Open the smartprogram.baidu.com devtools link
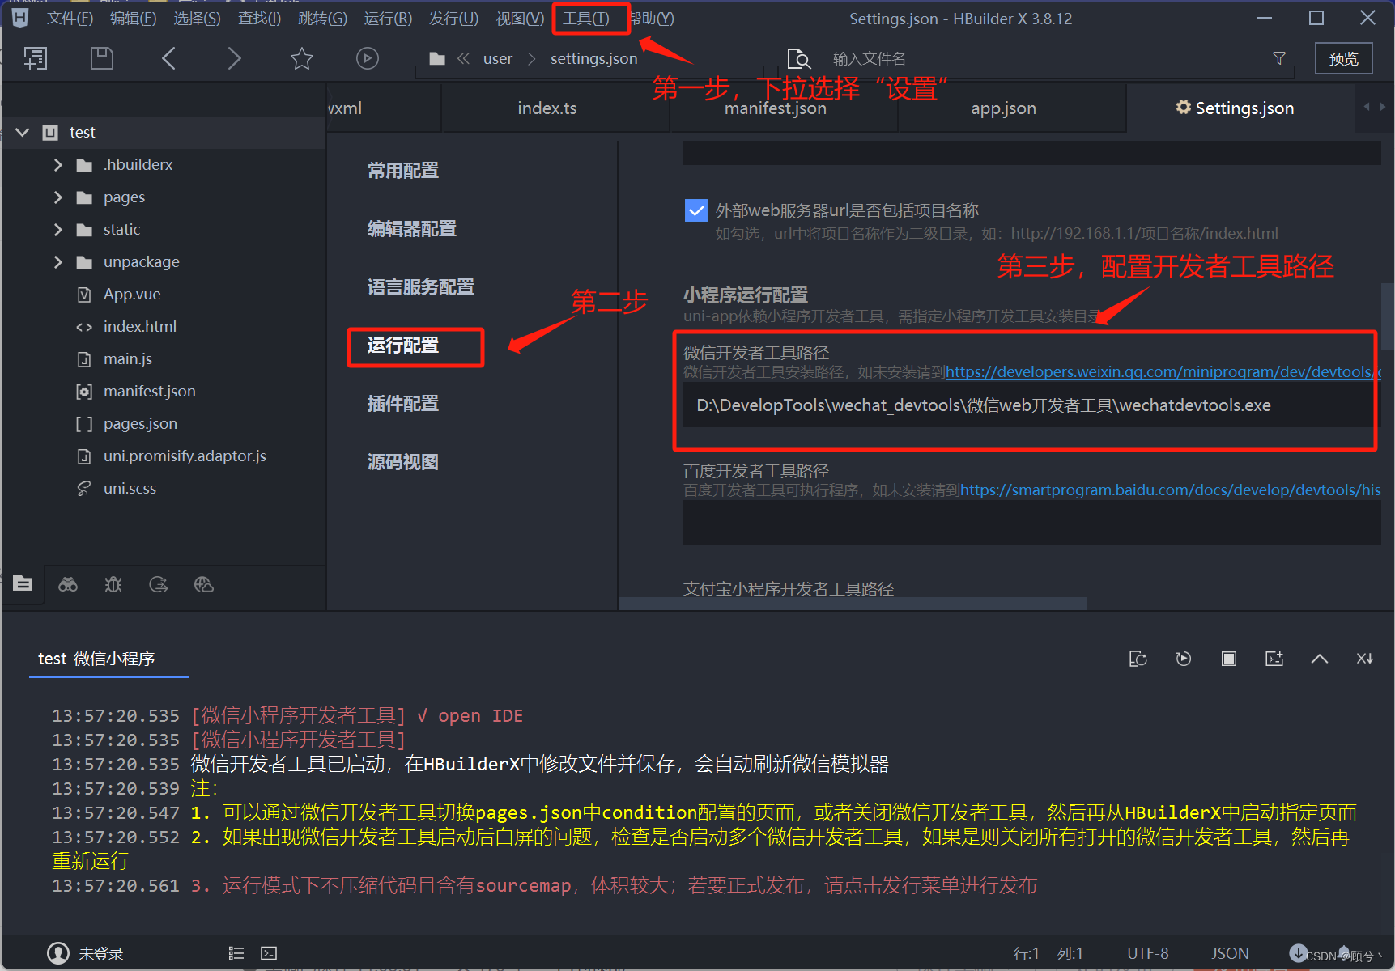This screenshot has width=1395, height=971. (x=1170, y=490)
